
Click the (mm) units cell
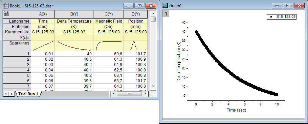click(x=135, y=27)
